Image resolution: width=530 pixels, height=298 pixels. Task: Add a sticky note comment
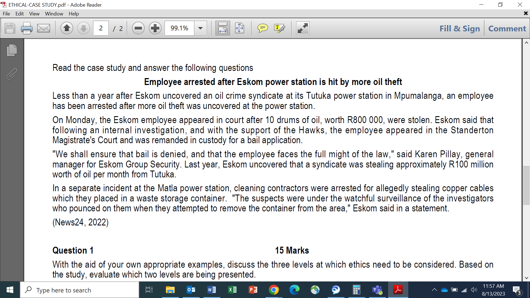pos(263,28)
